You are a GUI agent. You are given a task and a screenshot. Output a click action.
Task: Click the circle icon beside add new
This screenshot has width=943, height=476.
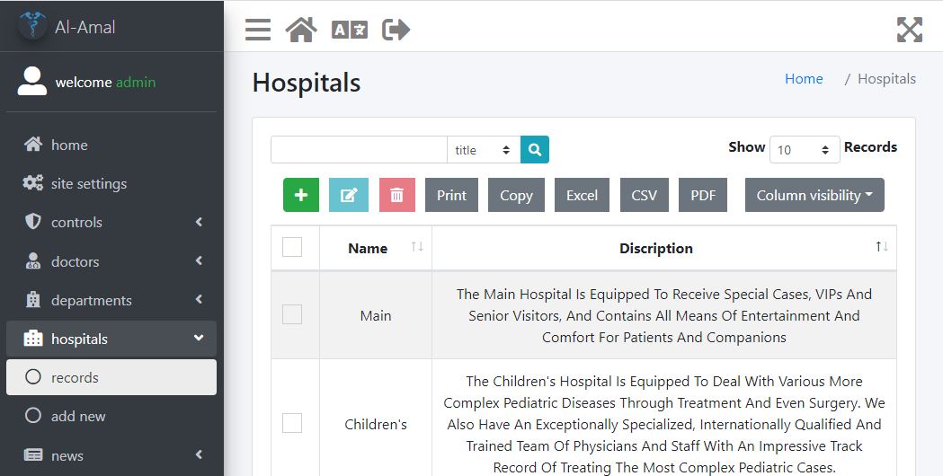33,415
